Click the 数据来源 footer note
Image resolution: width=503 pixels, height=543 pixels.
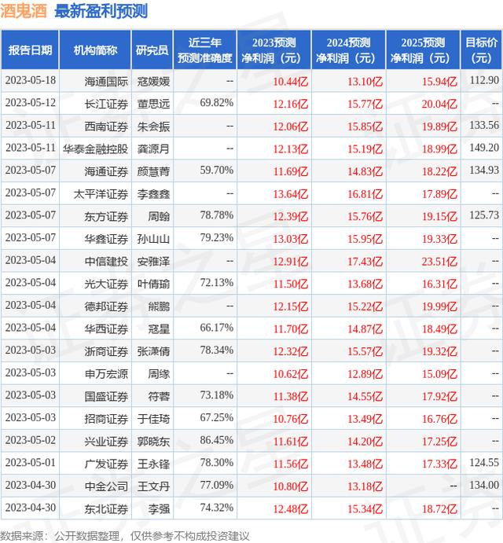(x=125, y=537)
